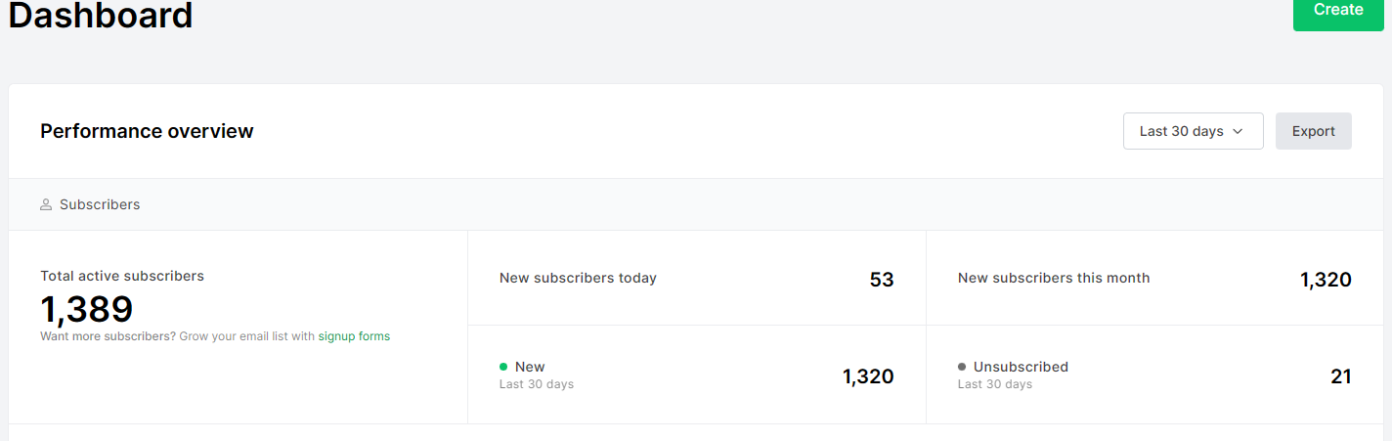1392x441 pixels.
Task: Export the performance overview data
Action: click(1313, 131)
